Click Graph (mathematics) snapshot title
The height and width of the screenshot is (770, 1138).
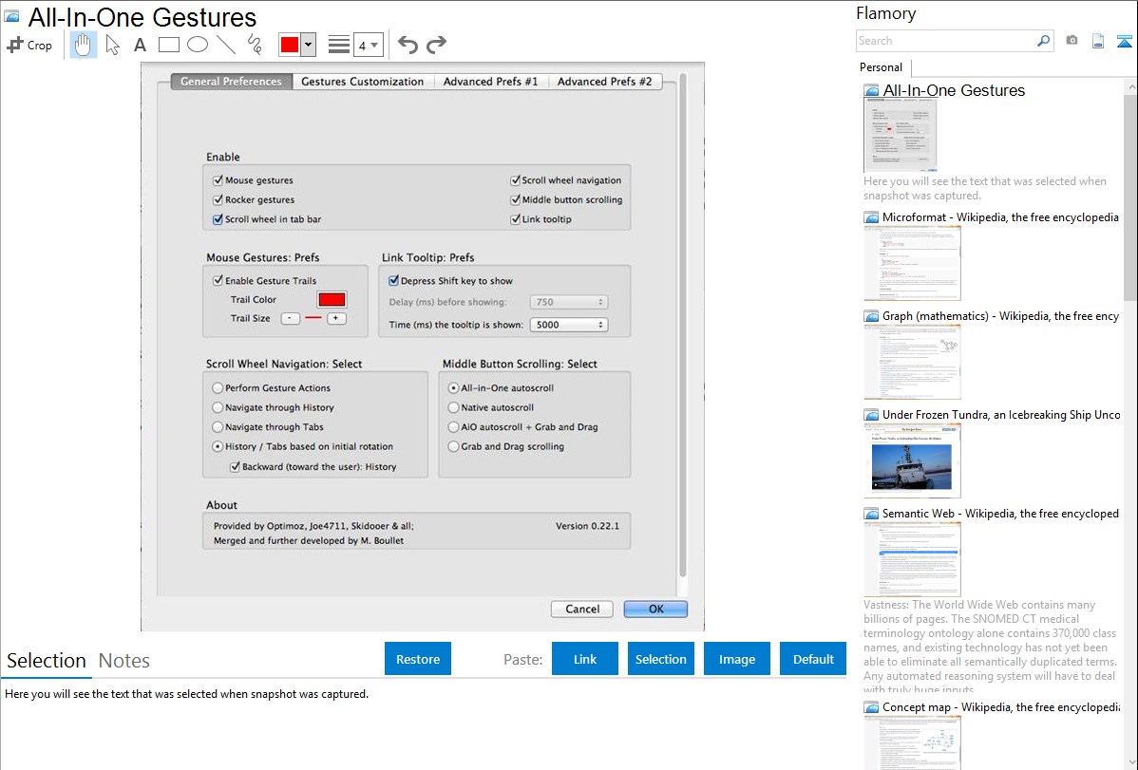[x=1000, y=316]
